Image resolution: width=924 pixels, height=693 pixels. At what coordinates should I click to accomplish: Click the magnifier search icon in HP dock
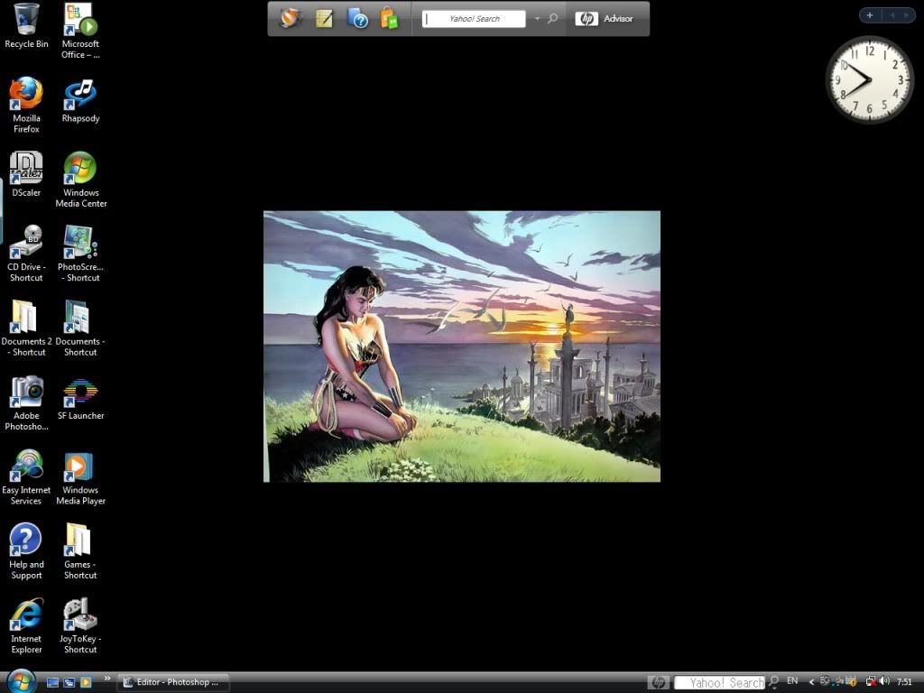[553, 19]
